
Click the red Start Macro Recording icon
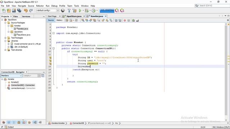pos(125,20)
